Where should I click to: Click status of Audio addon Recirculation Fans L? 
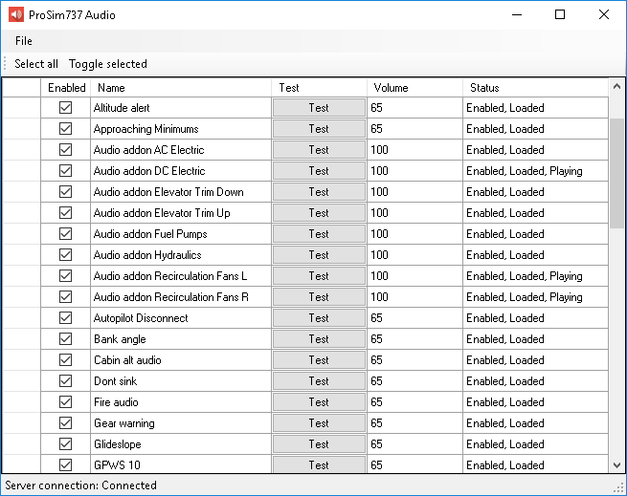pyautogui.click(x=535, y=276)
